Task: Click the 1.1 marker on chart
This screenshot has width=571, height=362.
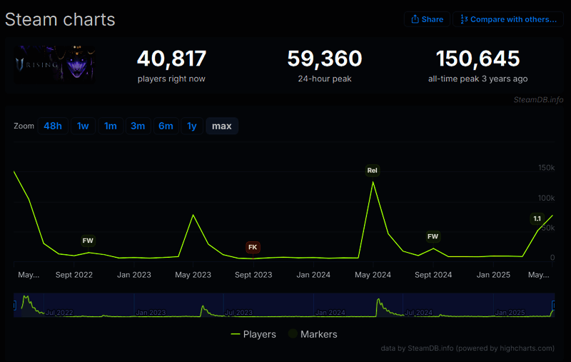Action: pyautogui.click(x=537, y=218)
